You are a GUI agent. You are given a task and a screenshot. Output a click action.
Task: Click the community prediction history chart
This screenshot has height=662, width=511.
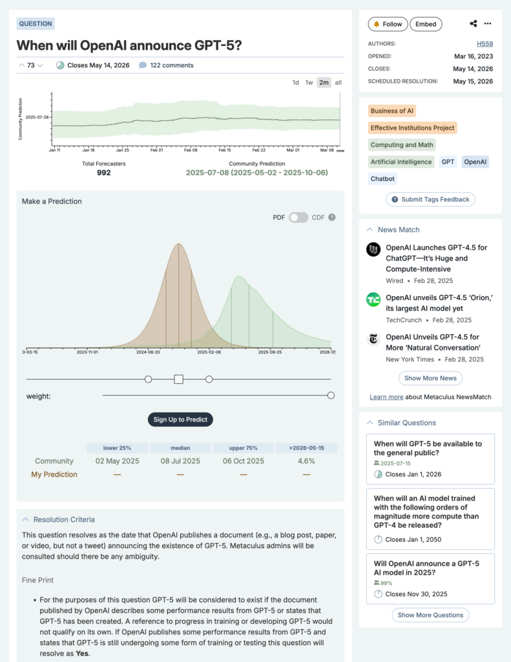coord(195,120)
